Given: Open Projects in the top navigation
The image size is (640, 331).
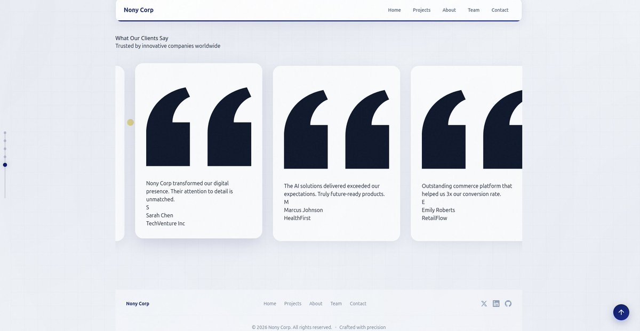Looking at the screenshot, I should [x=421, y=10].
